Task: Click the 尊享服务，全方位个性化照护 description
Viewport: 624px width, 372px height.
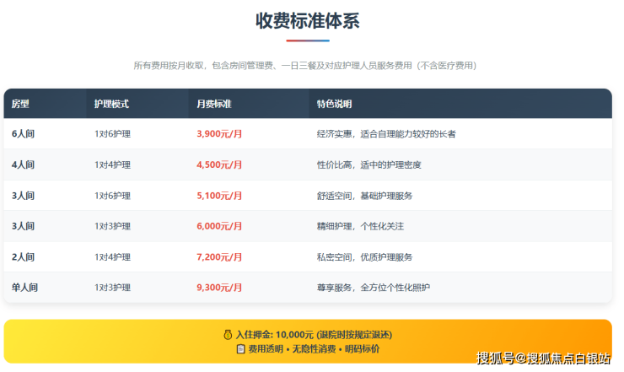Action: tap(374, 288)
